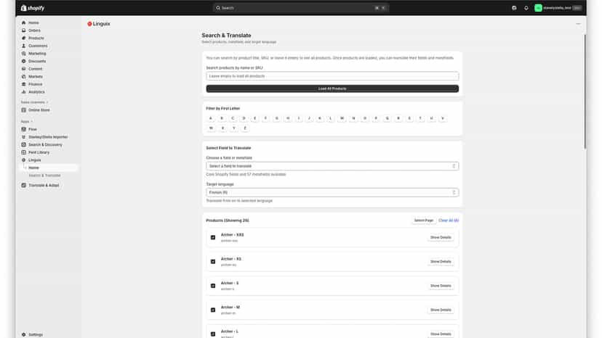
Task: Toggle the Archer - XXS product checkbox
Action: tap(213, 238)
